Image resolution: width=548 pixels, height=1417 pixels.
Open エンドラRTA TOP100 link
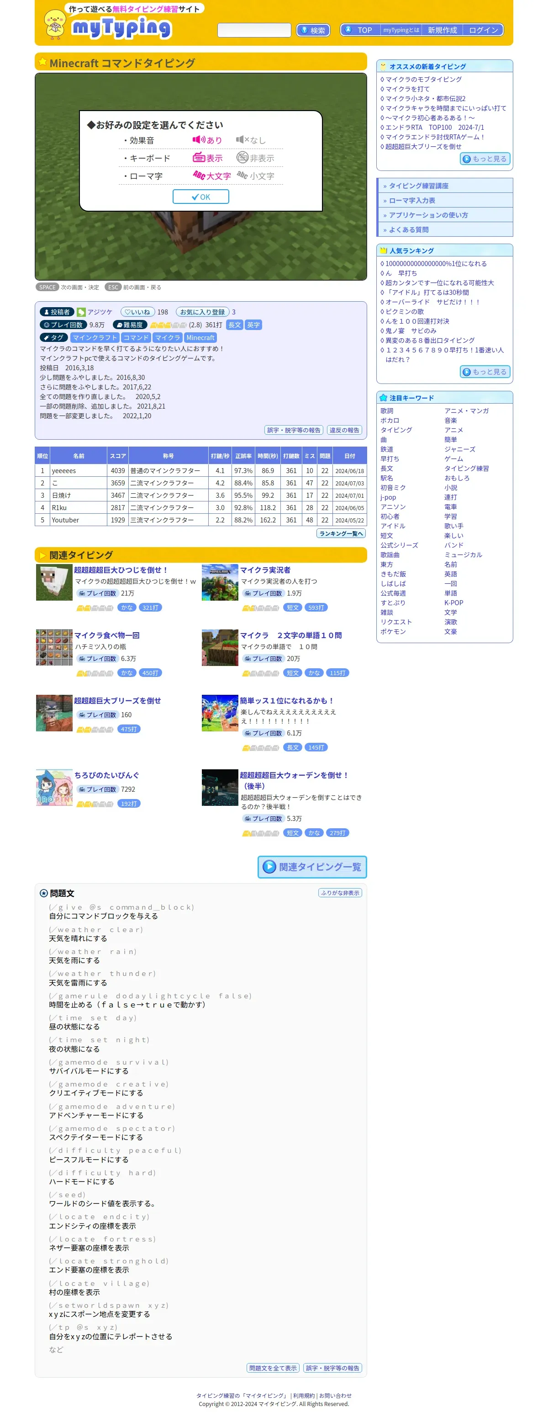[x=434, y=127]
